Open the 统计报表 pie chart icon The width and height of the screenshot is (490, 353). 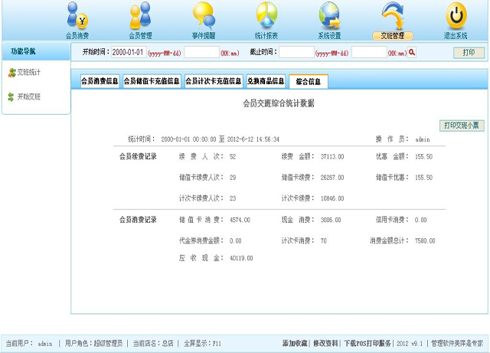click(x=266, y=15)
